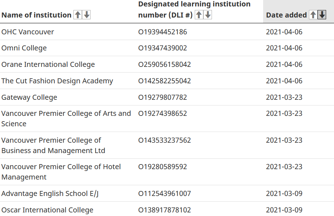Select the OHC Vancouver row
This screenshot has width=334, height=216.
(x=28, y=32)
